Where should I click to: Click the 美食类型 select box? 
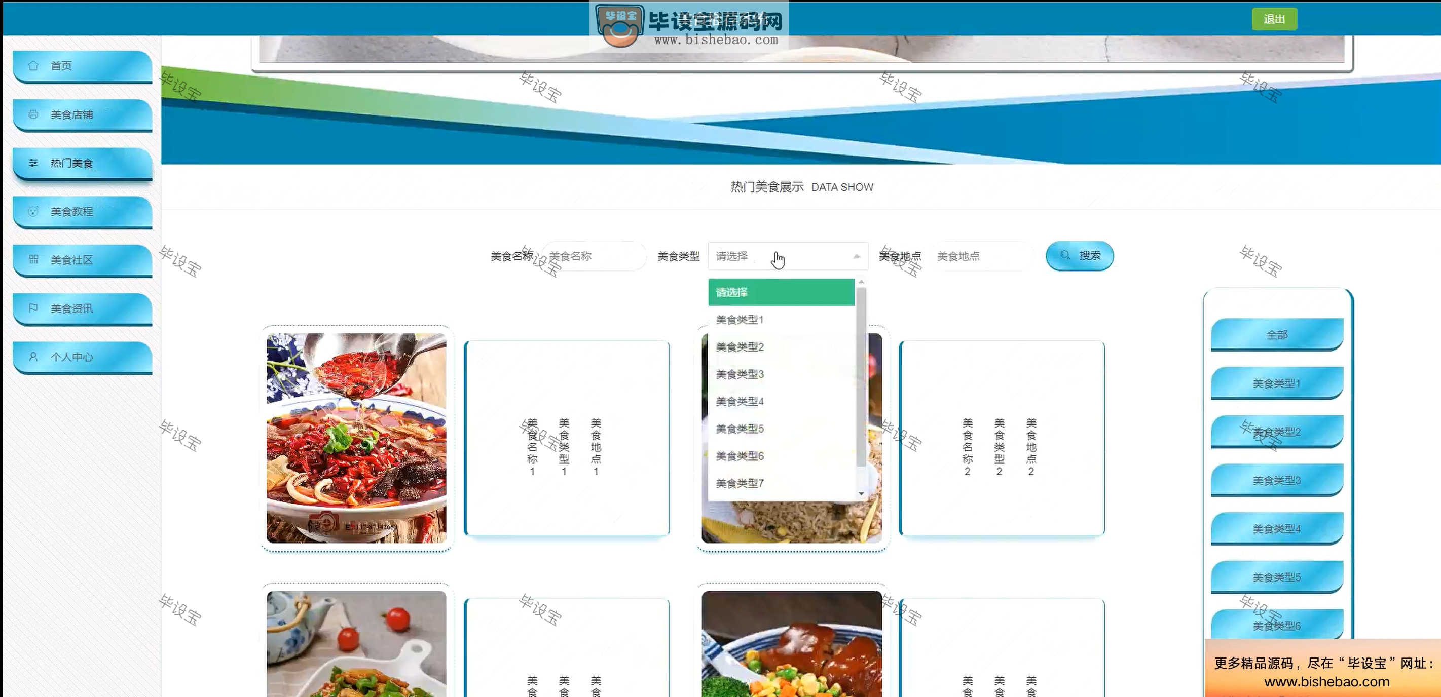[x=788, y=256]
